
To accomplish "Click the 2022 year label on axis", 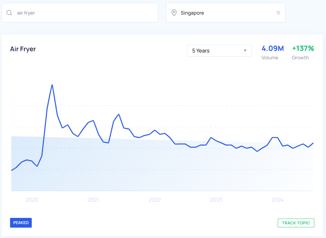I will (155, 200).
